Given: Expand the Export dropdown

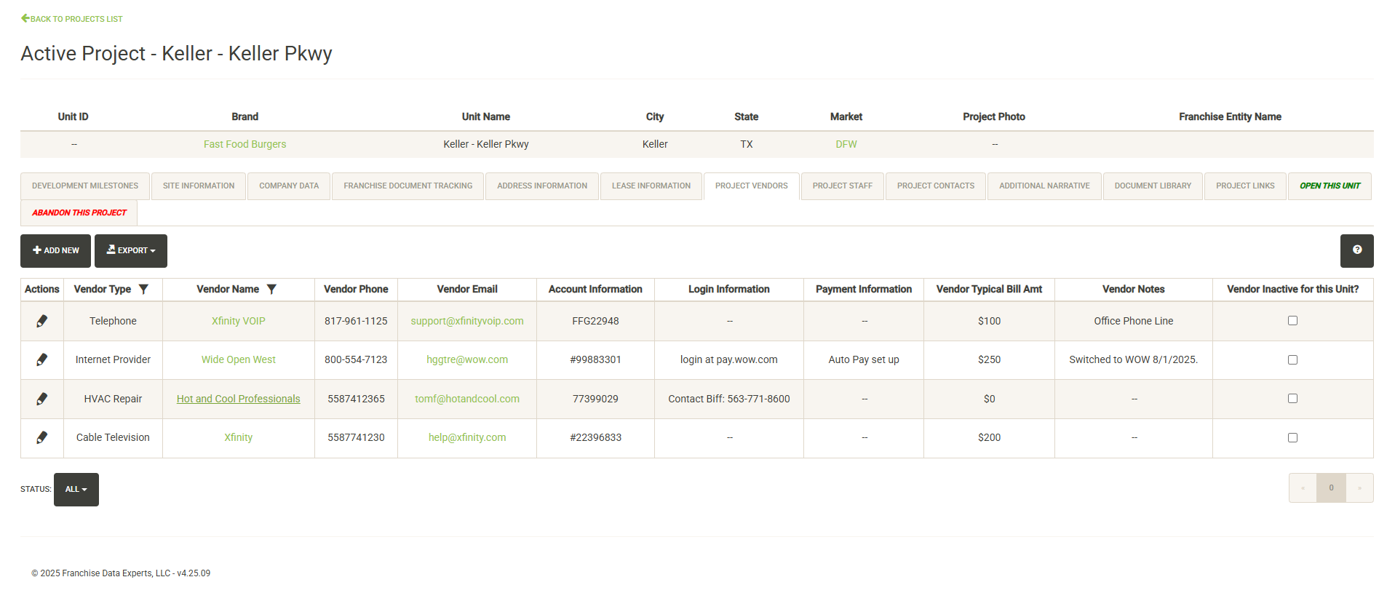Looking at the screenshot, I should click(x=131, y=250).
